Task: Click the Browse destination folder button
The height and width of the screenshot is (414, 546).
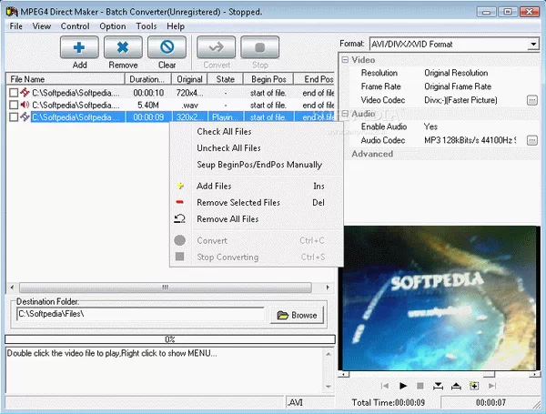Action: [x=297, y=315]
